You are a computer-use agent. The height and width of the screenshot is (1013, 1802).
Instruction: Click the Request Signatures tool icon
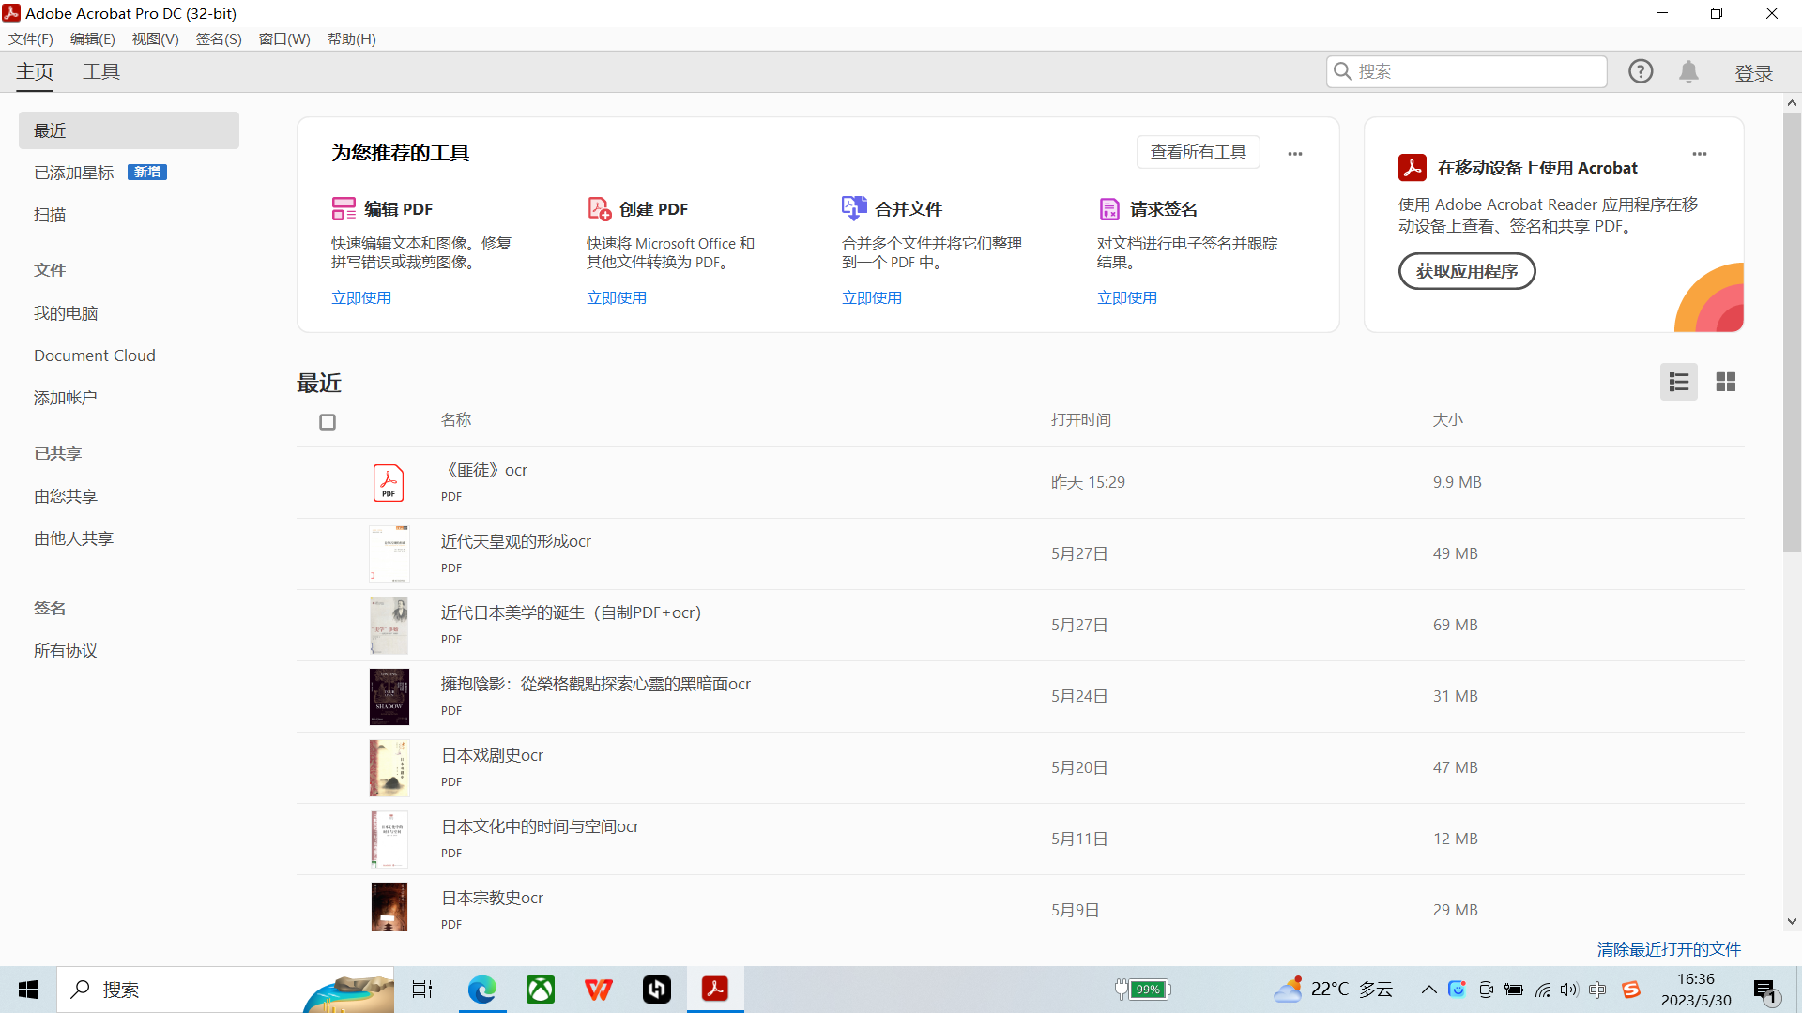point(1109,208)
